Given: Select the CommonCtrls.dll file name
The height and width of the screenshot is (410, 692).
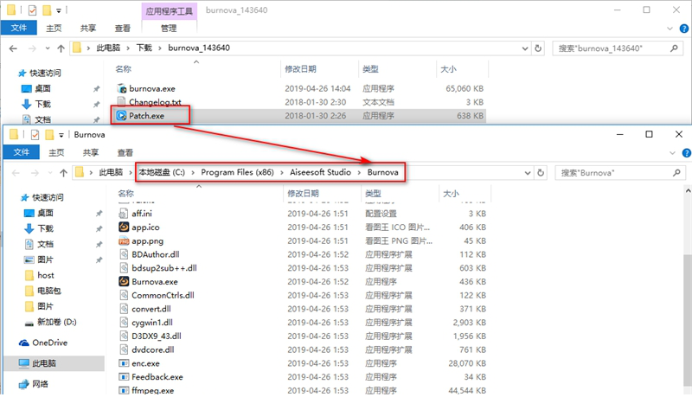Looking at the screenshot, I should [163, 295].
